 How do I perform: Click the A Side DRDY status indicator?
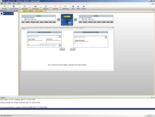28,22
